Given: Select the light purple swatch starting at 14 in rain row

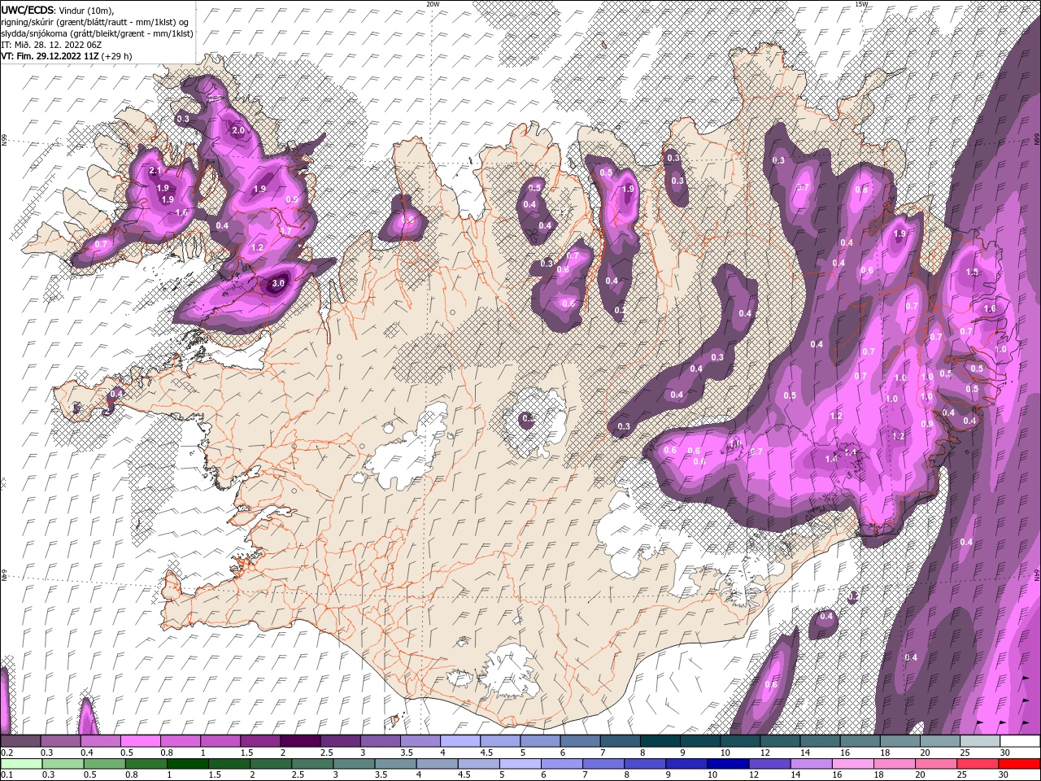Looking at the screenshot, I should [x=812, y=764].
